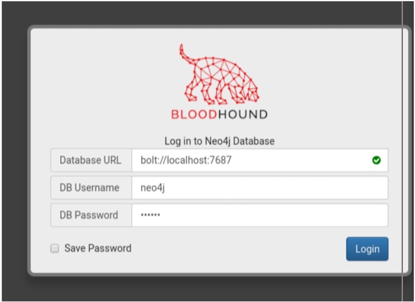Click the vertical line right of the dialog
This screenshot has width=415, height=302.
click(x=403, y=155)
